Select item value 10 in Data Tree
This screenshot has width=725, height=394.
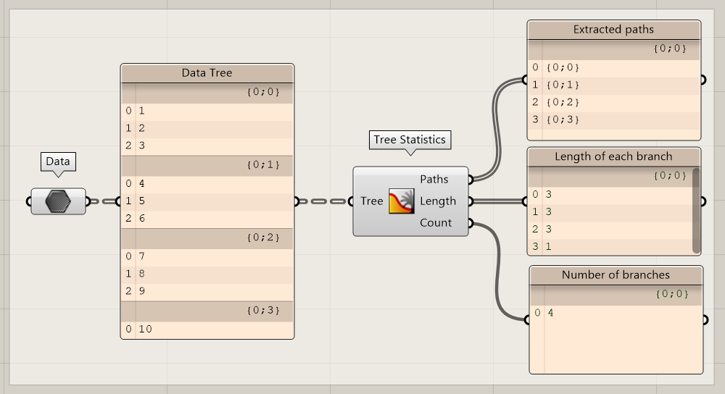coord(146,330)
